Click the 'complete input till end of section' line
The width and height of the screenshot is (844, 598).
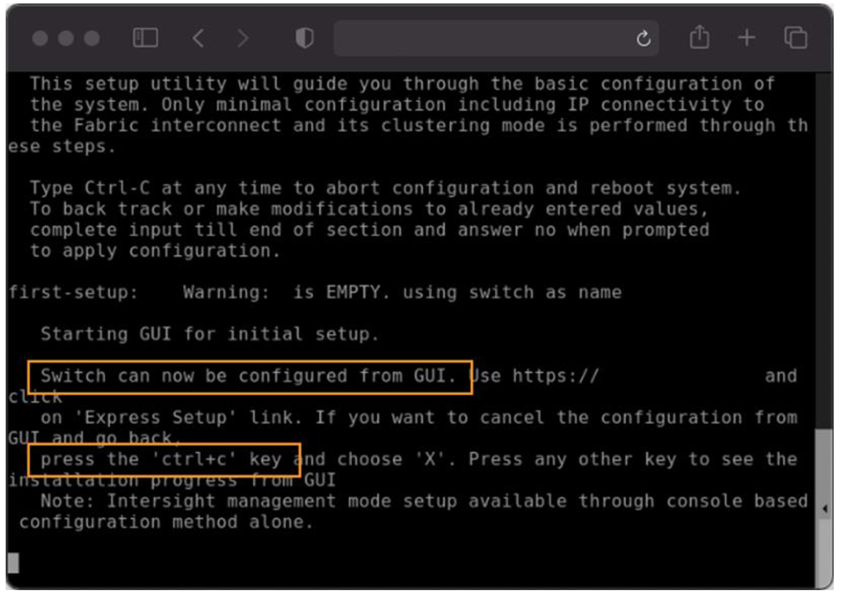(369, 230)
